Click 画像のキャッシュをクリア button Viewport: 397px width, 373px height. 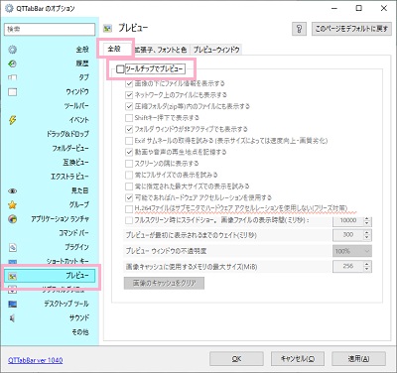pos(164,283)
